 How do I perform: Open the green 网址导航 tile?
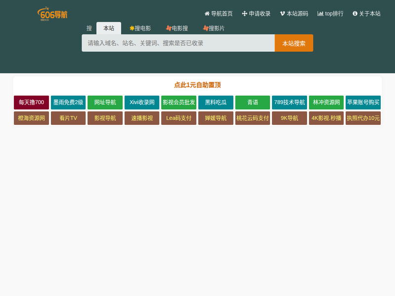coord(105,103)
